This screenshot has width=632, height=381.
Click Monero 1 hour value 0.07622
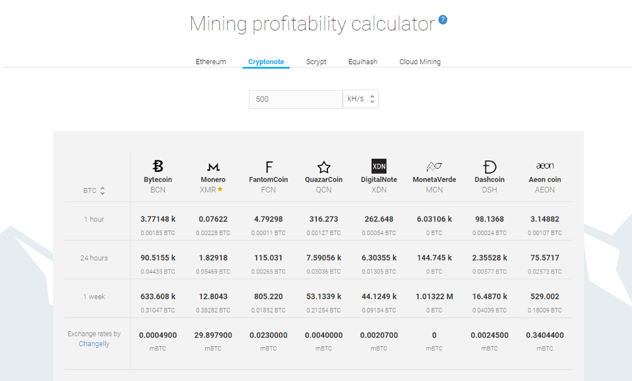213,219
